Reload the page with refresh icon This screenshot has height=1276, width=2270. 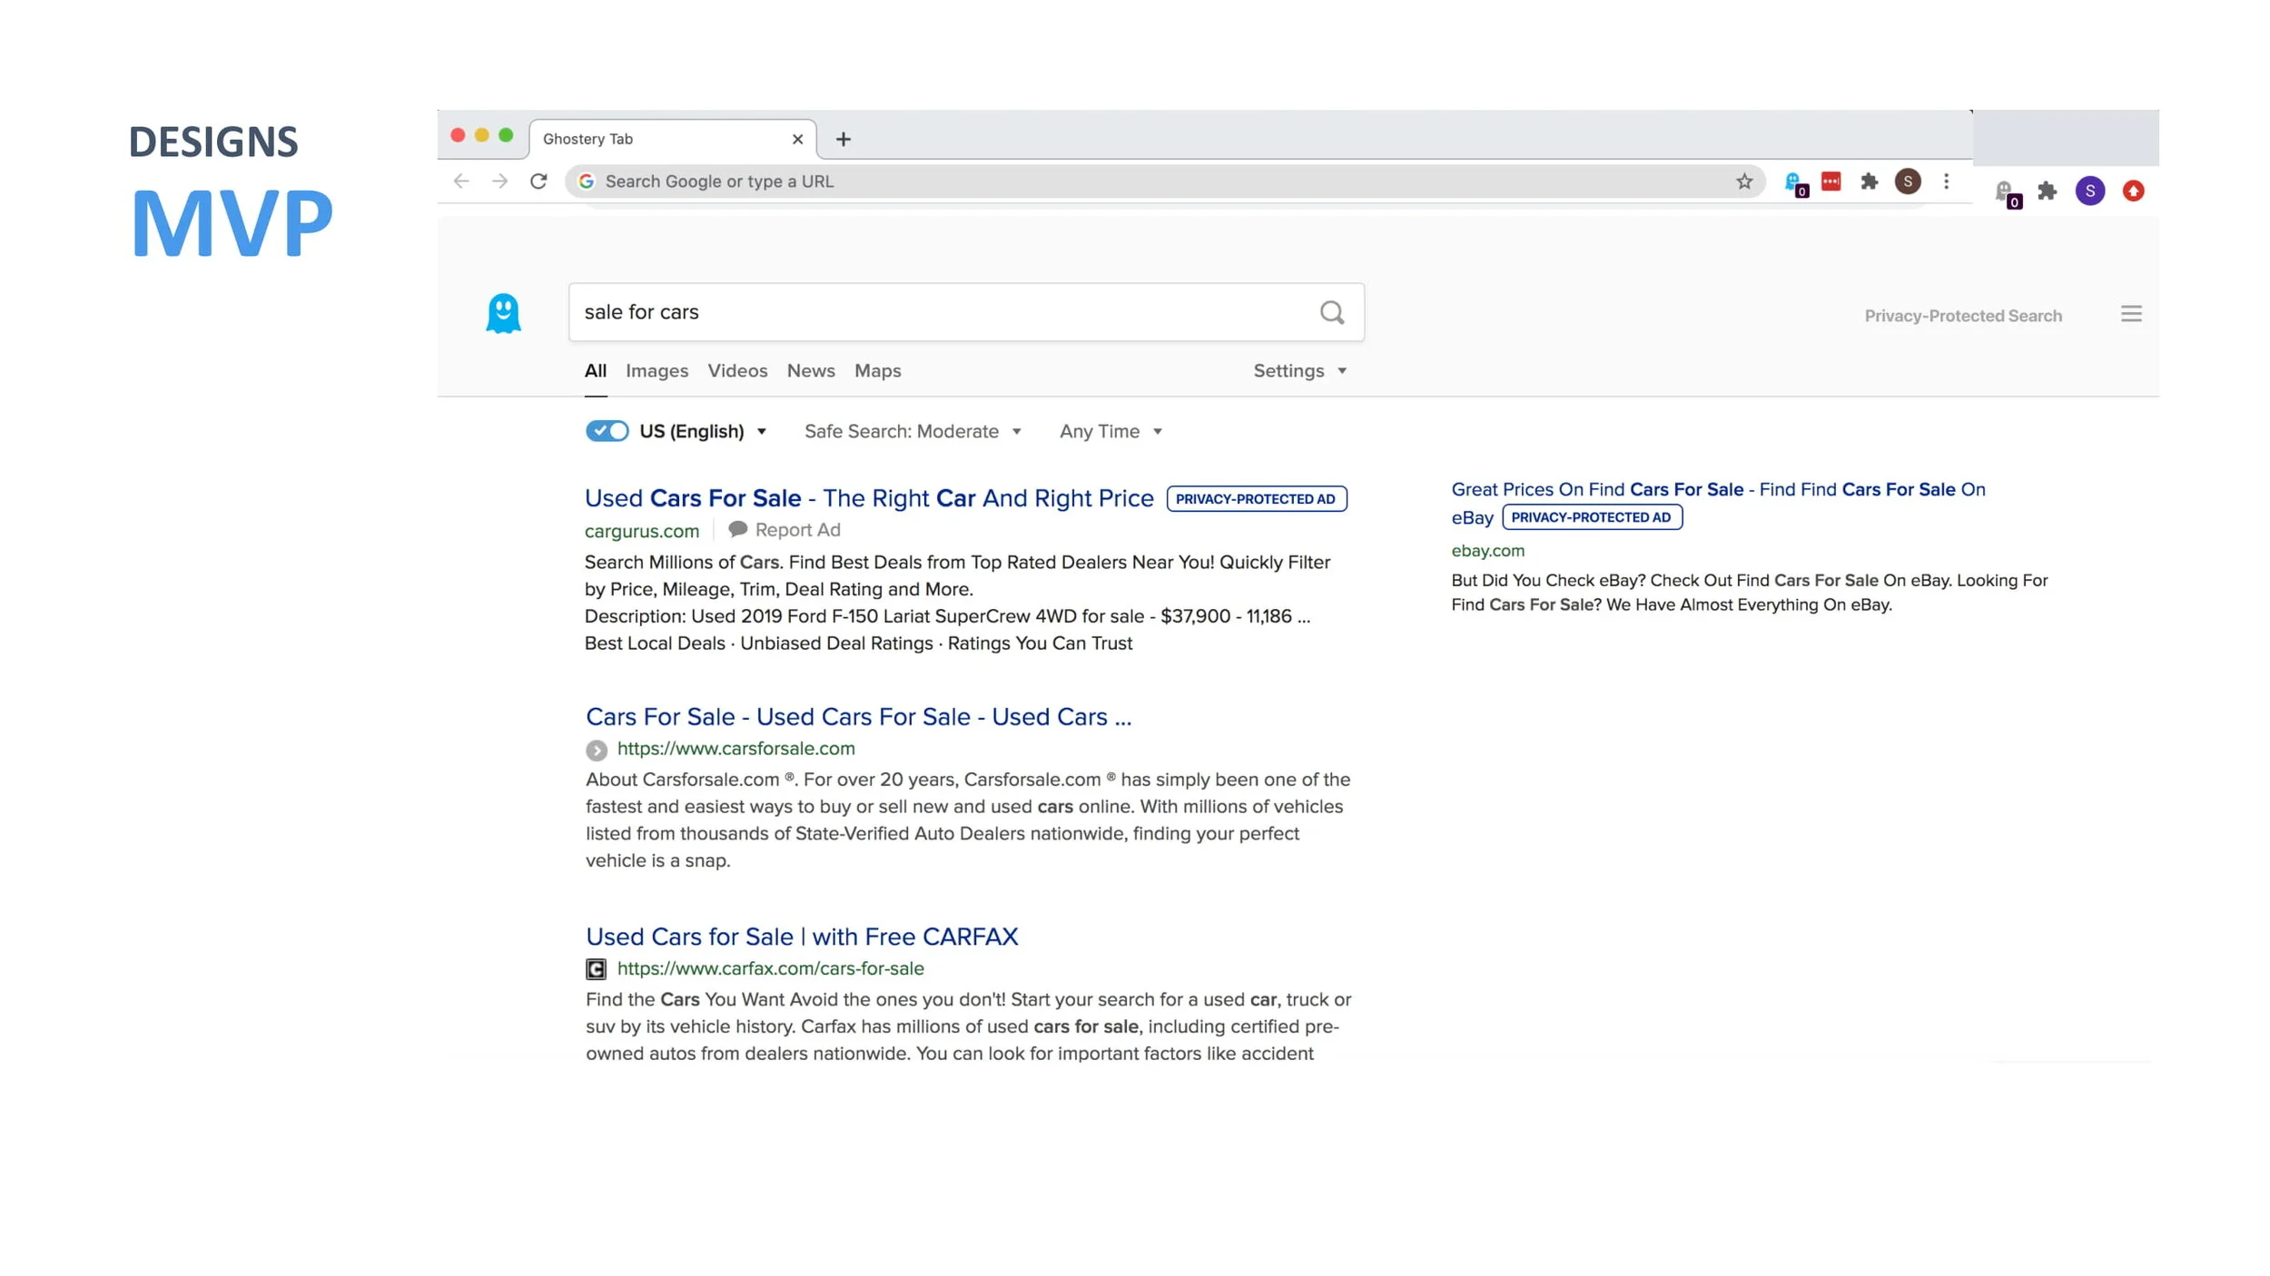pos(538,182)
